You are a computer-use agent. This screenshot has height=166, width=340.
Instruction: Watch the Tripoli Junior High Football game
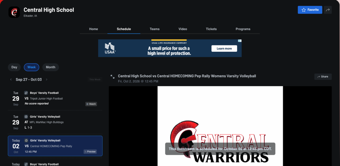91,104
